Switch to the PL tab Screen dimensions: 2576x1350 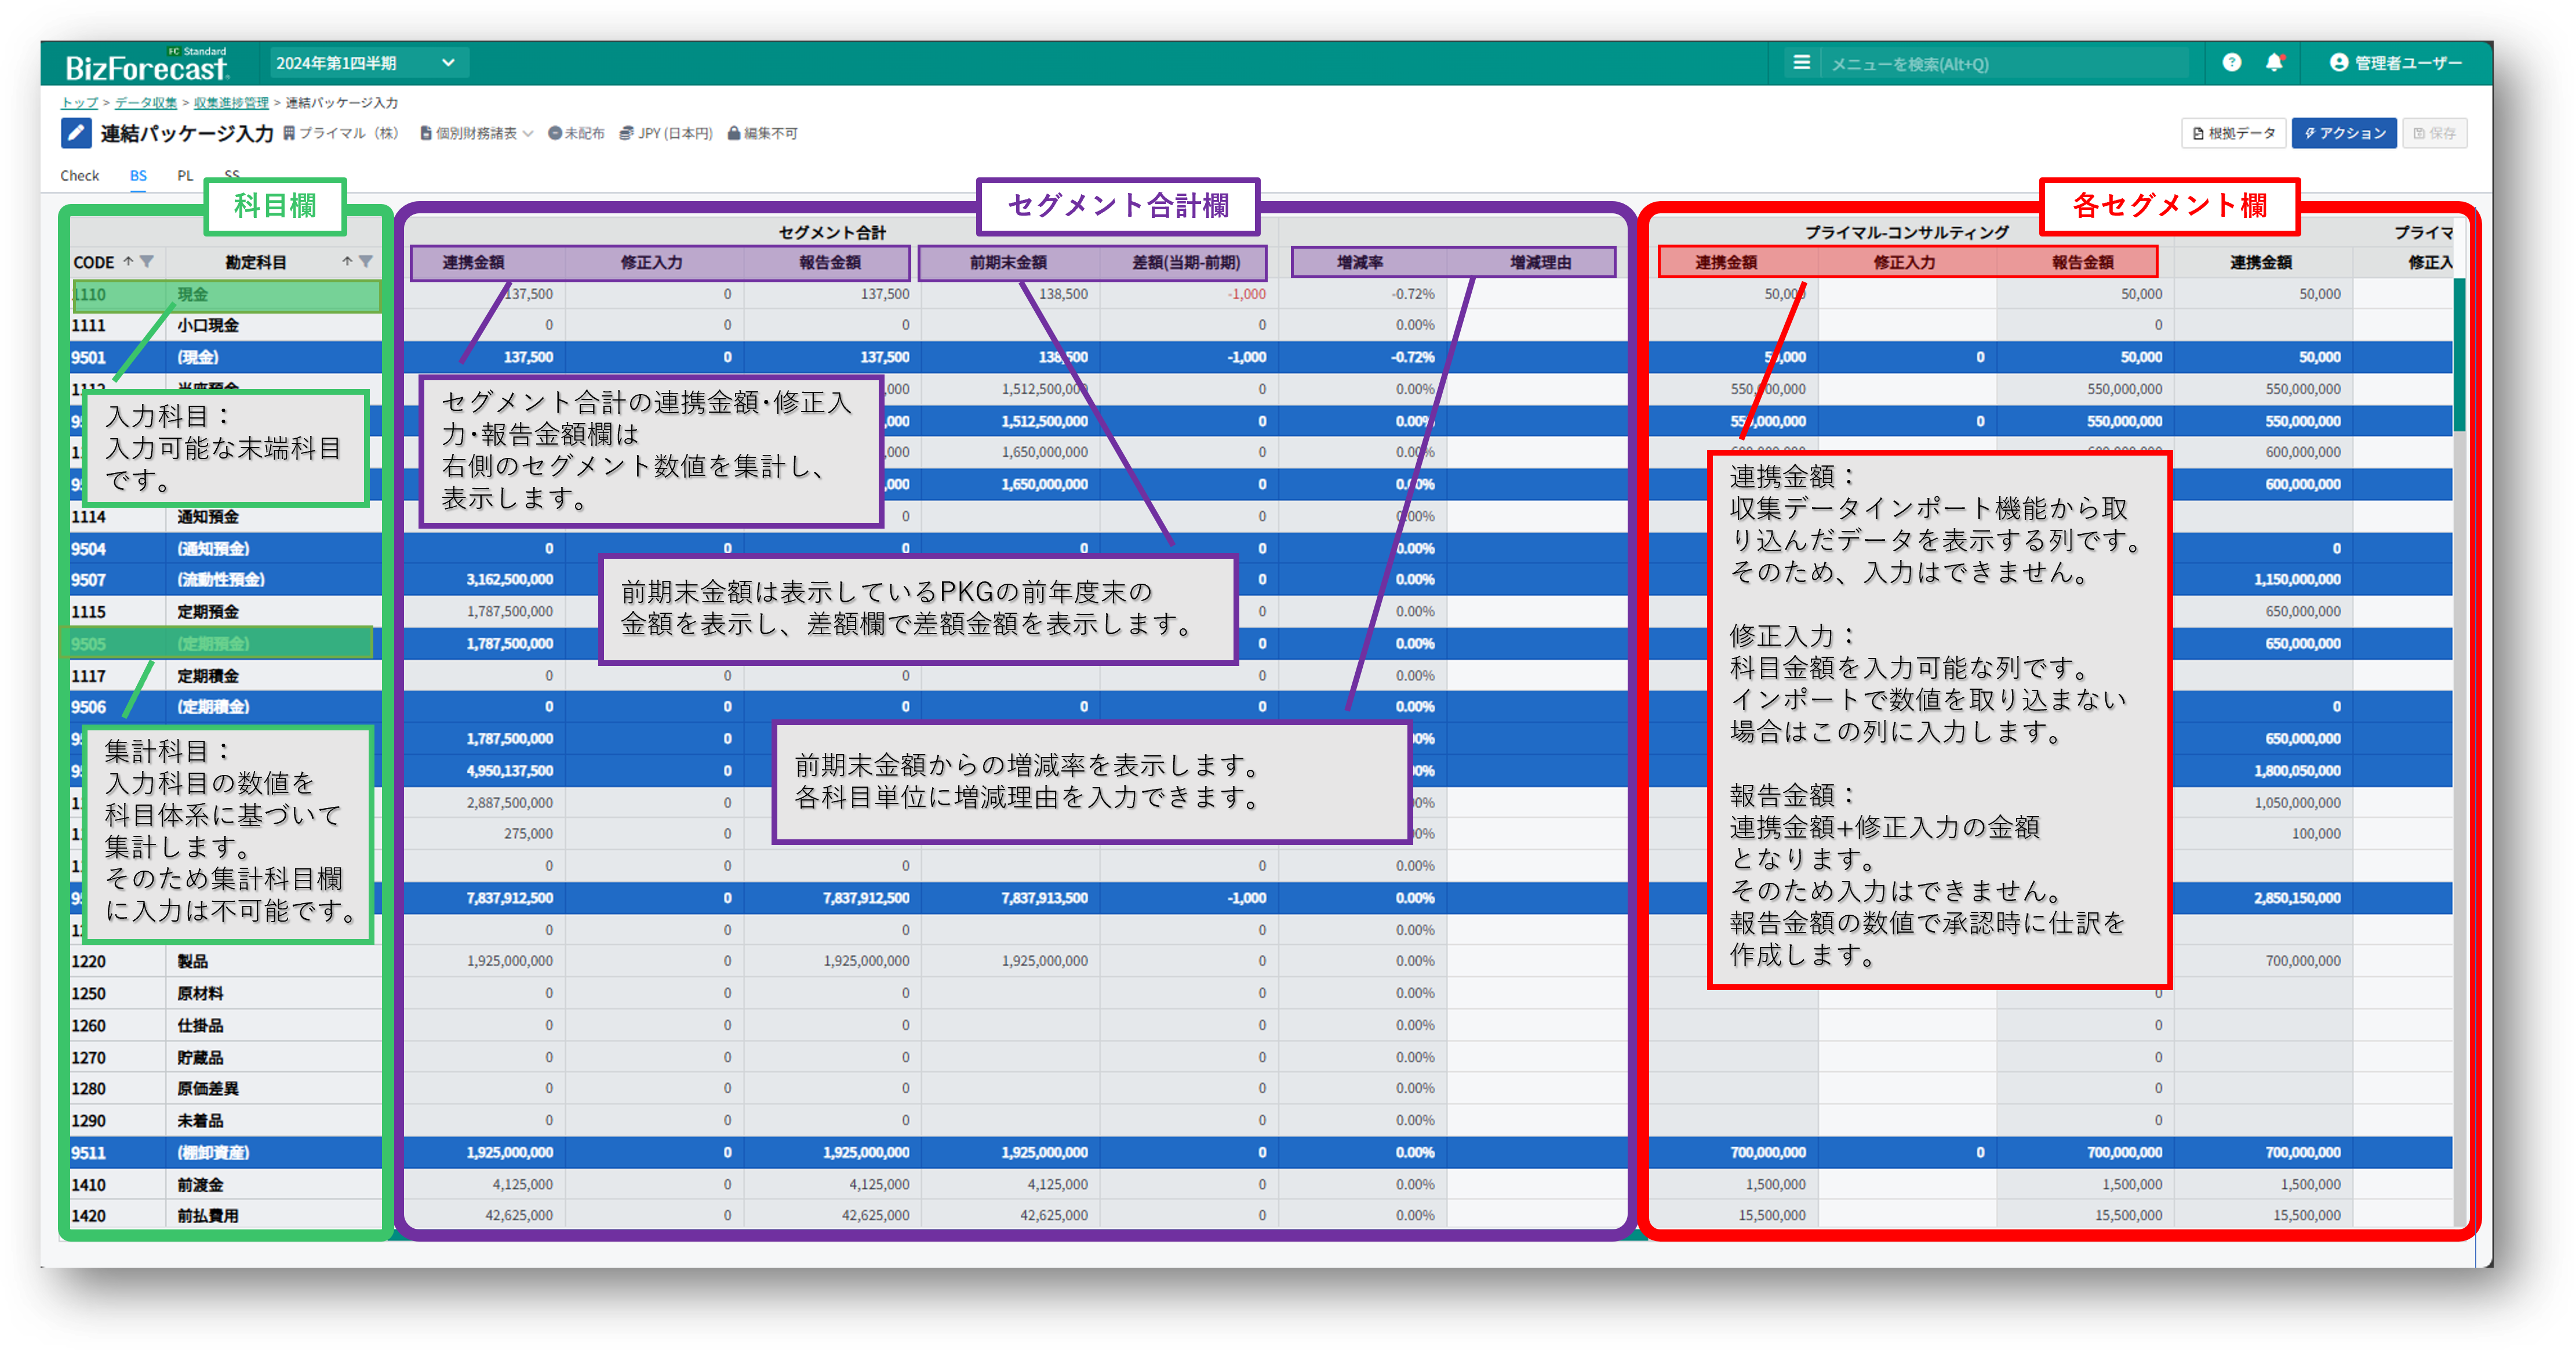point(185,176)
